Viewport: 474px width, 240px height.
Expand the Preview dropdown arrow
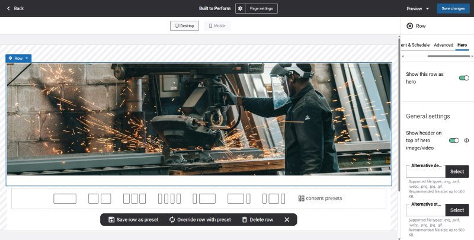click(x=427, y=9)
